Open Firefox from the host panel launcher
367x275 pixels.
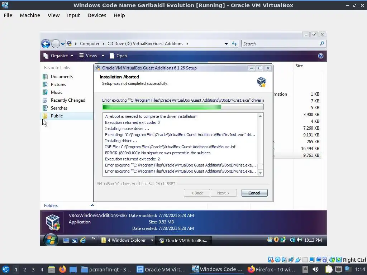click(x=62, y=269)
